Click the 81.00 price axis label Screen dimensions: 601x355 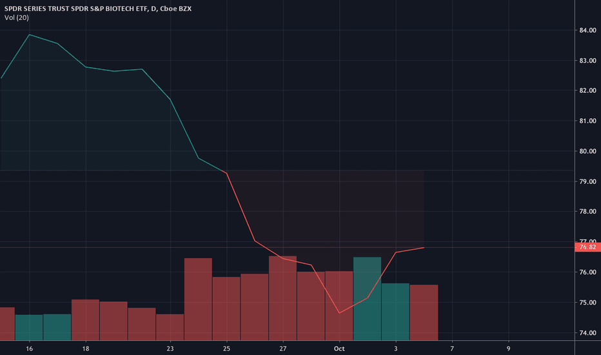(x=587, y=121)
